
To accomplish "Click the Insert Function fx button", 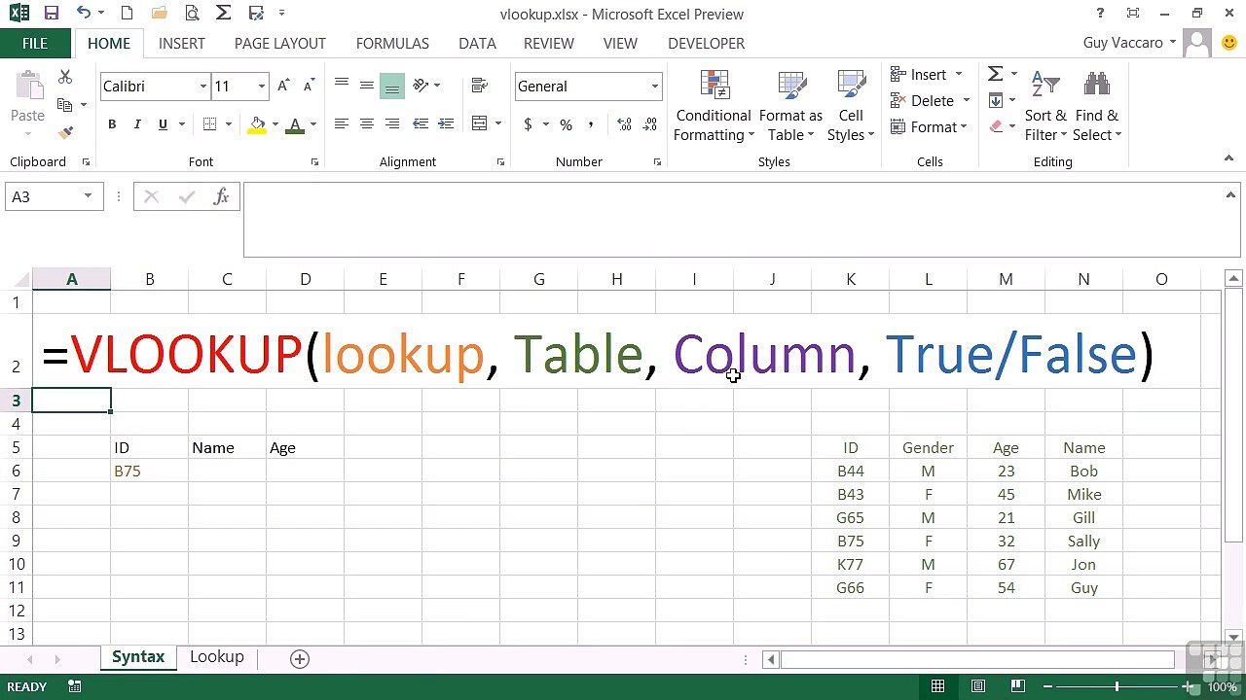I will click(x=221, y=196).
